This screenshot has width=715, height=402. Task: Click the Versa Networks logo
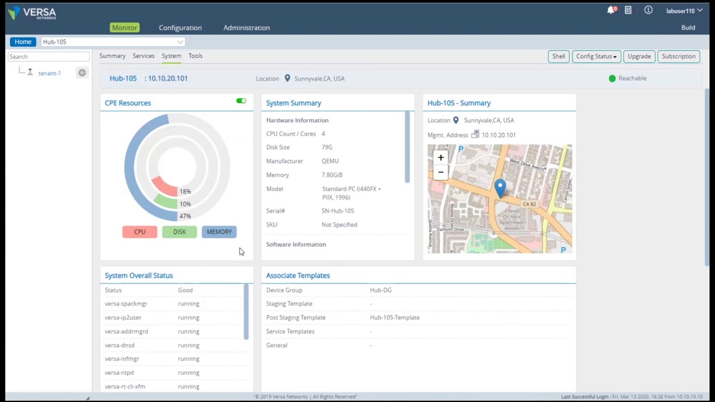point(32,13)
